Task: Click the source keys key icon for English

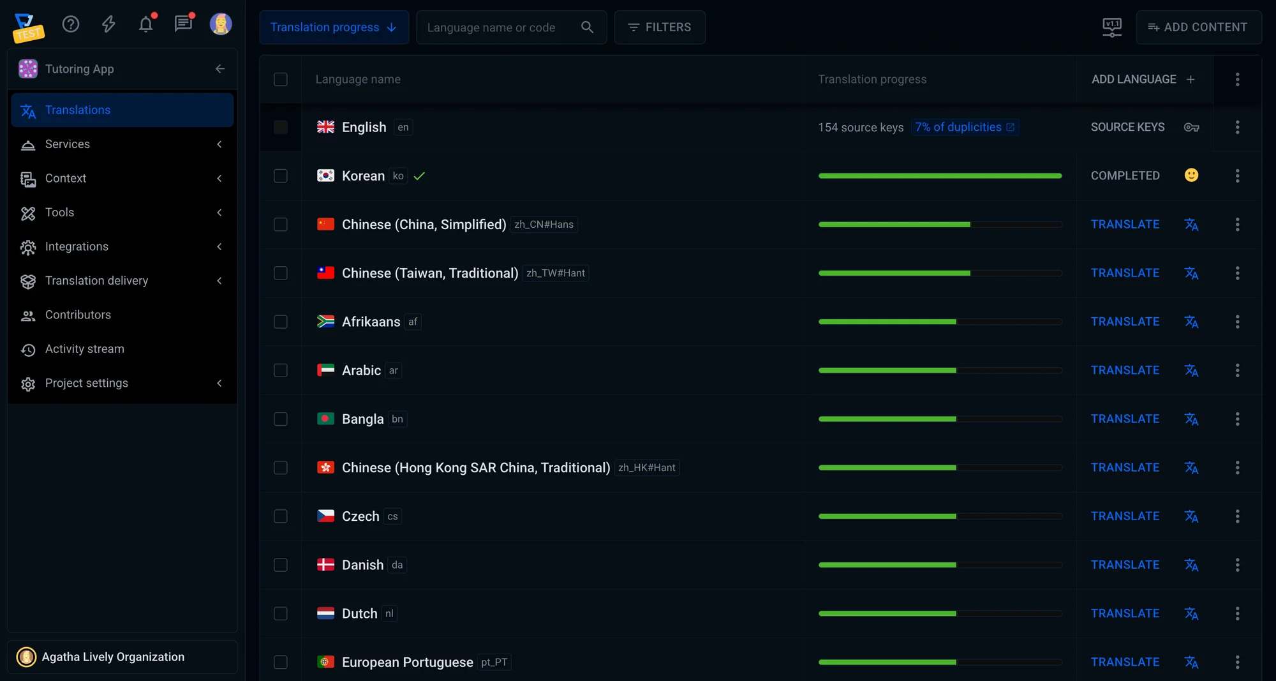Action: [x=1191, y=127]
